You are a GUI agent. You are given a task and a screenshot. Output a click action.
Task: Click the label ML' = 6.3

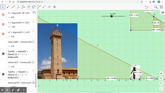[156, 30]
